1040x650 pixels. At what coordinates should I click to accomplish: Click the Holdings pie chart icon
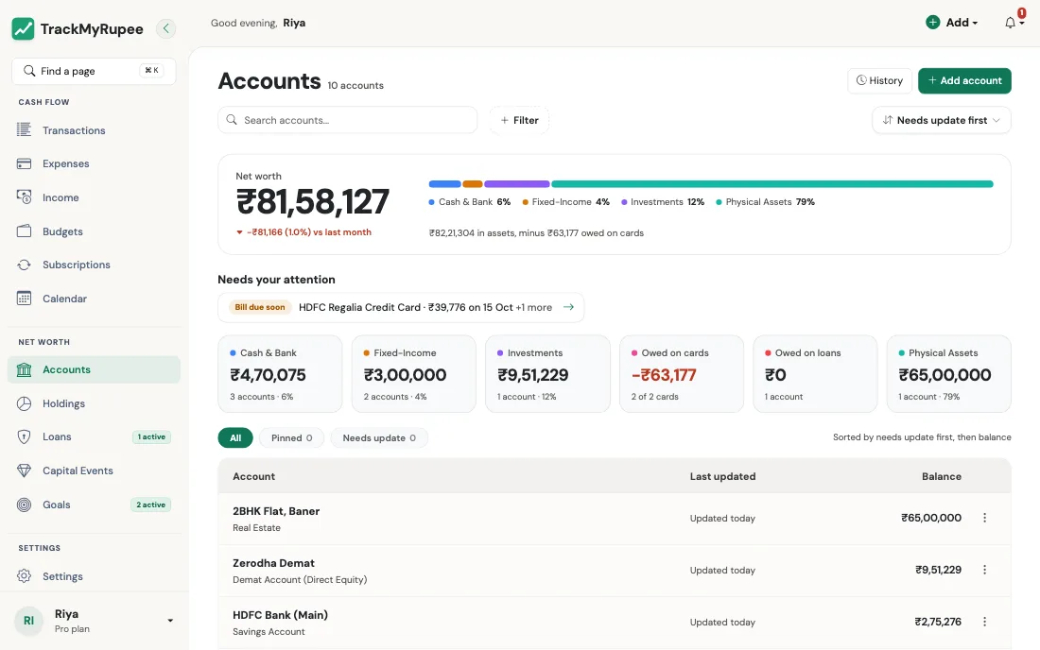tap(24, 402)
